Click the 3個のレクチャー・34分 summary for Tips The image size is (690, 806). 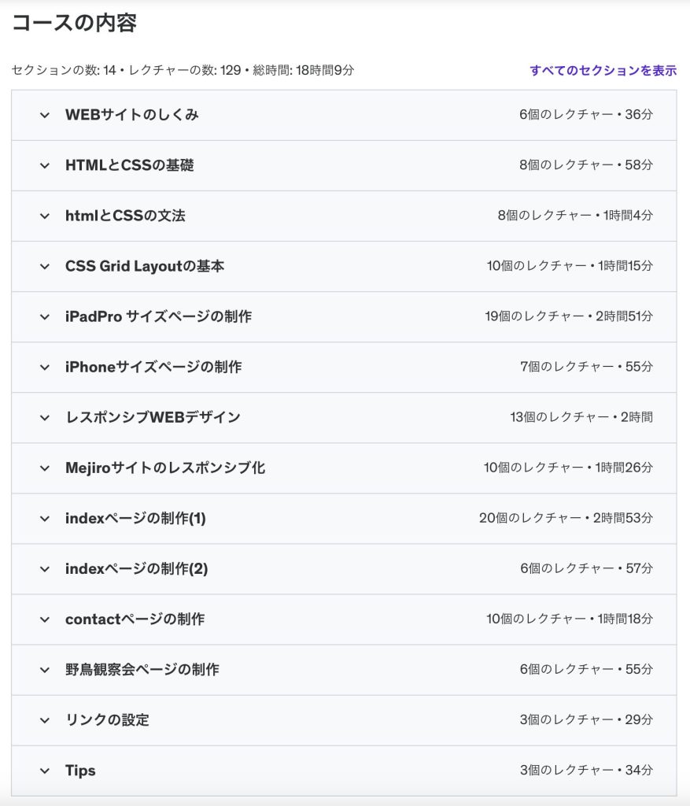click(586, 771)
